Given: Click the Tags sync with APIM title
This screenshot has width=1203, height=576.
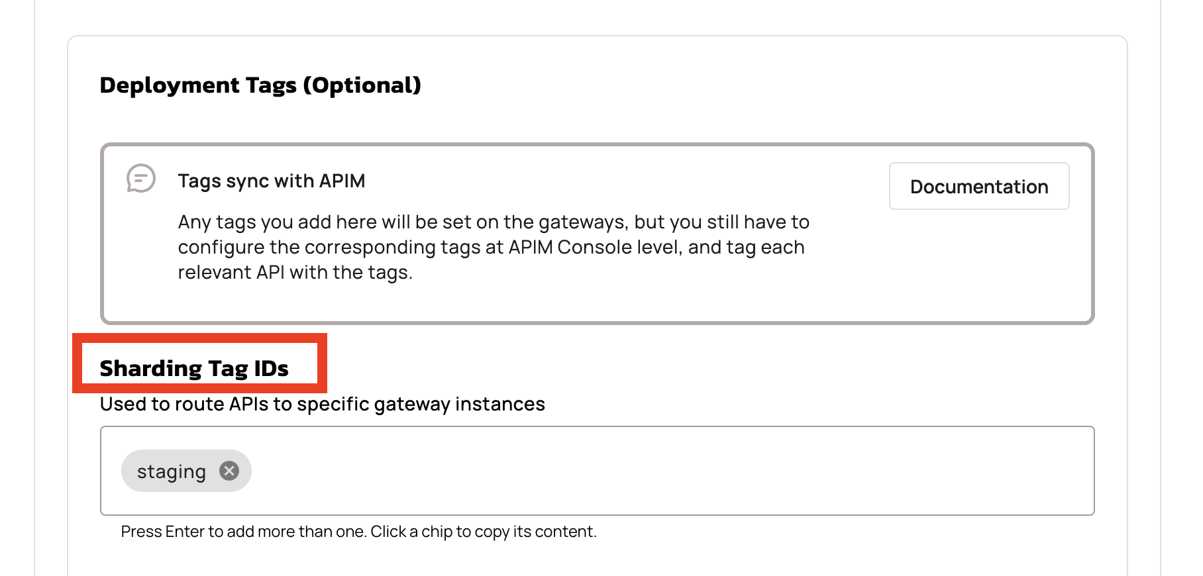Looking at the screenshot, I should tap(272, 181).
